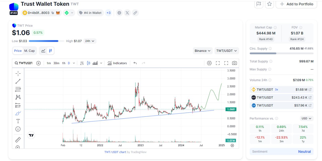Switch to M. Cap tab
The height and width of the screenshot is (161, 322).
coord(29,51)
